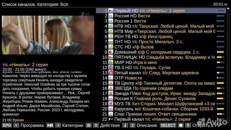Select НТВ HD т/с Тверская row
Viewport: 231px width, 130px height.
click(161, 26)
